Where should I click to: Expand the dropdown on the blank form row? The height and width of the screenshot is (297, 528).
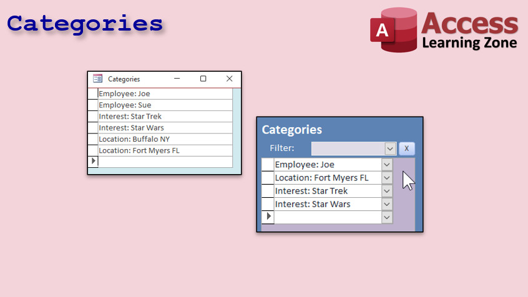[x=387, y=217]
